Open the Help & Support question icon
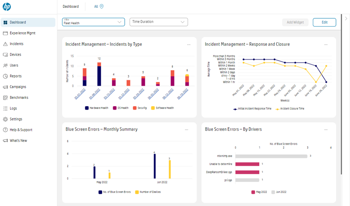The width and height of the screenshot is (350, 206). pos(5,130)
